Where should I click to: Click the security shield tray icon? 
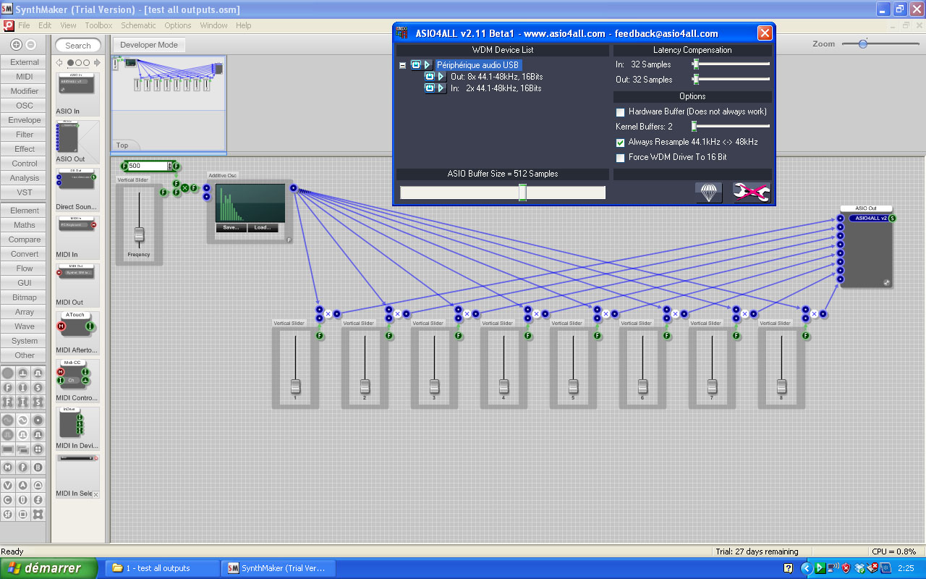pos(846,568)
